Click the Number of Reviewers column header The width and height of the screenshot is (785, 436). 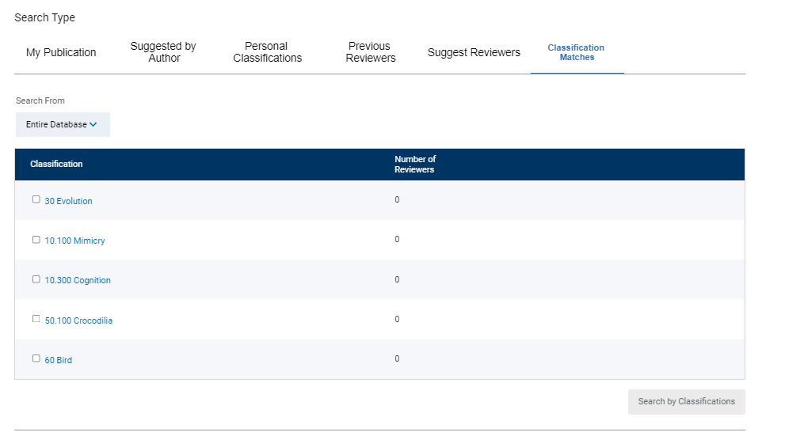click(x=415, y=164)
